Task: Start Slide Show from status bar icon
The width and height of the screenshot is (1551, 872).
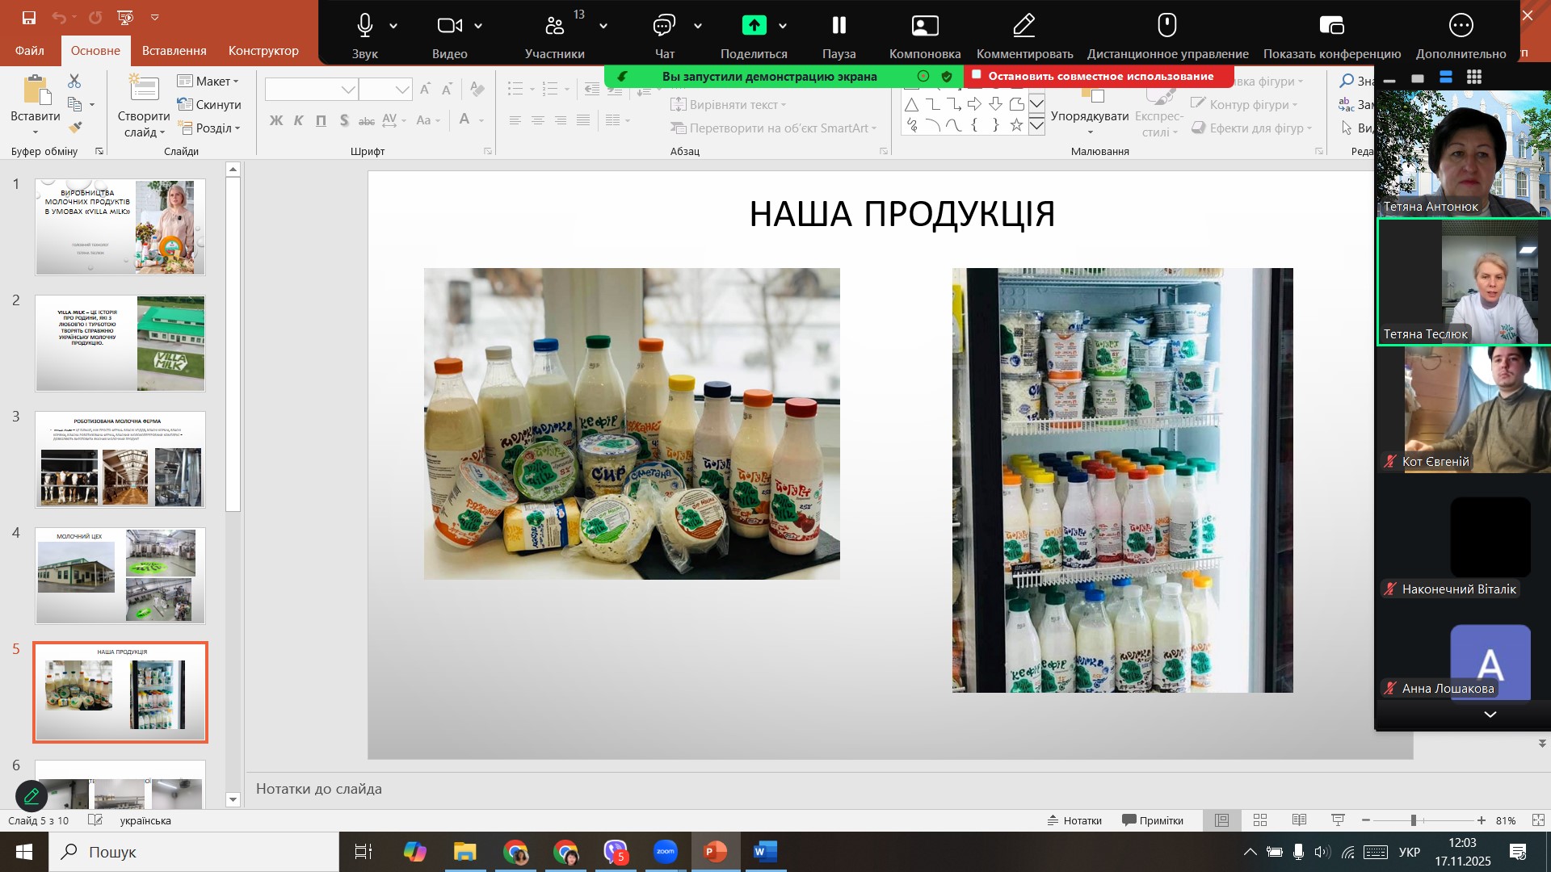Action: point(1338,820)
